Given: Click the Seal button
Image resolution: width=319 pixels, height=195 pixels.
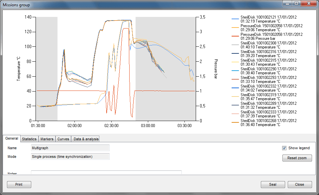Looking at the screenshot, I should [273, 184].
